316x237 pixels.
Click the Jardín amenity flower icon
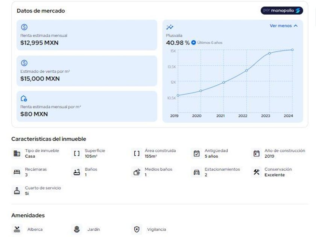[76, 229]
